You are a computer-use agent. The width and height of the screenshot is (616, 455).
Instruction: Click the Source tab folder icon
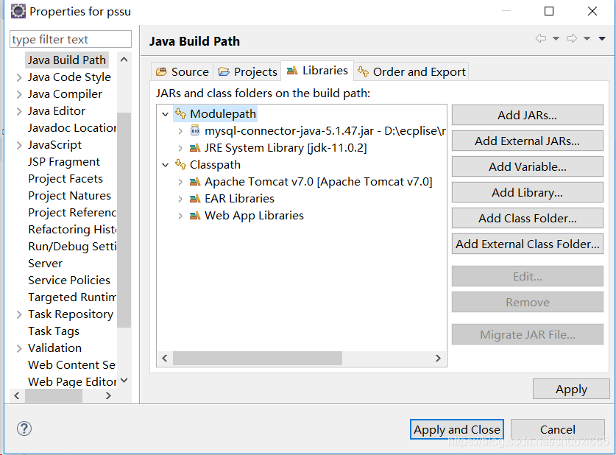tap(161, 72)
